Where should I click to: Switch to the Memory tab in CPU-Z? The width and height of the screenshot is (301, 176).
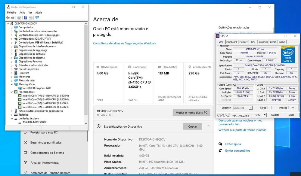(244, 42)
